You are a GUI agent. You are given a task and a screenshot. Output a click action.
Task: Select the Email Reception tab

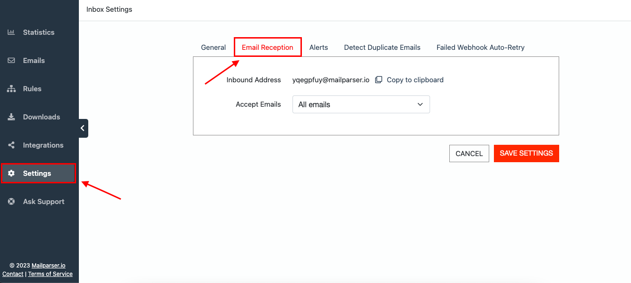268,47
